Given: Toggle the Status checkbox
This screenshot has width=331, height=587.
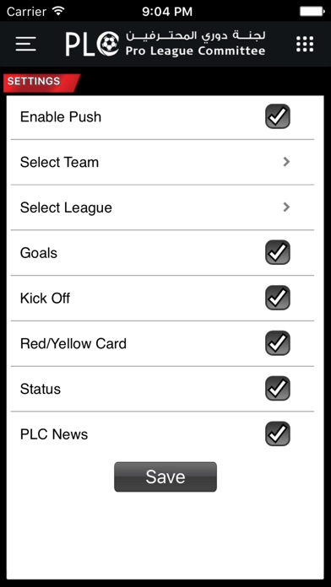Looking at the screenshot, I should pyautogui.click(x=278, y=388).
